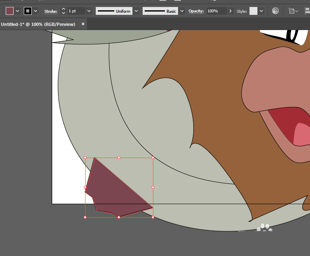Image resolution: width=310 pixels, height=256 pixels.
Task: Click the graphic Style swatch
Action: (253, 11)
